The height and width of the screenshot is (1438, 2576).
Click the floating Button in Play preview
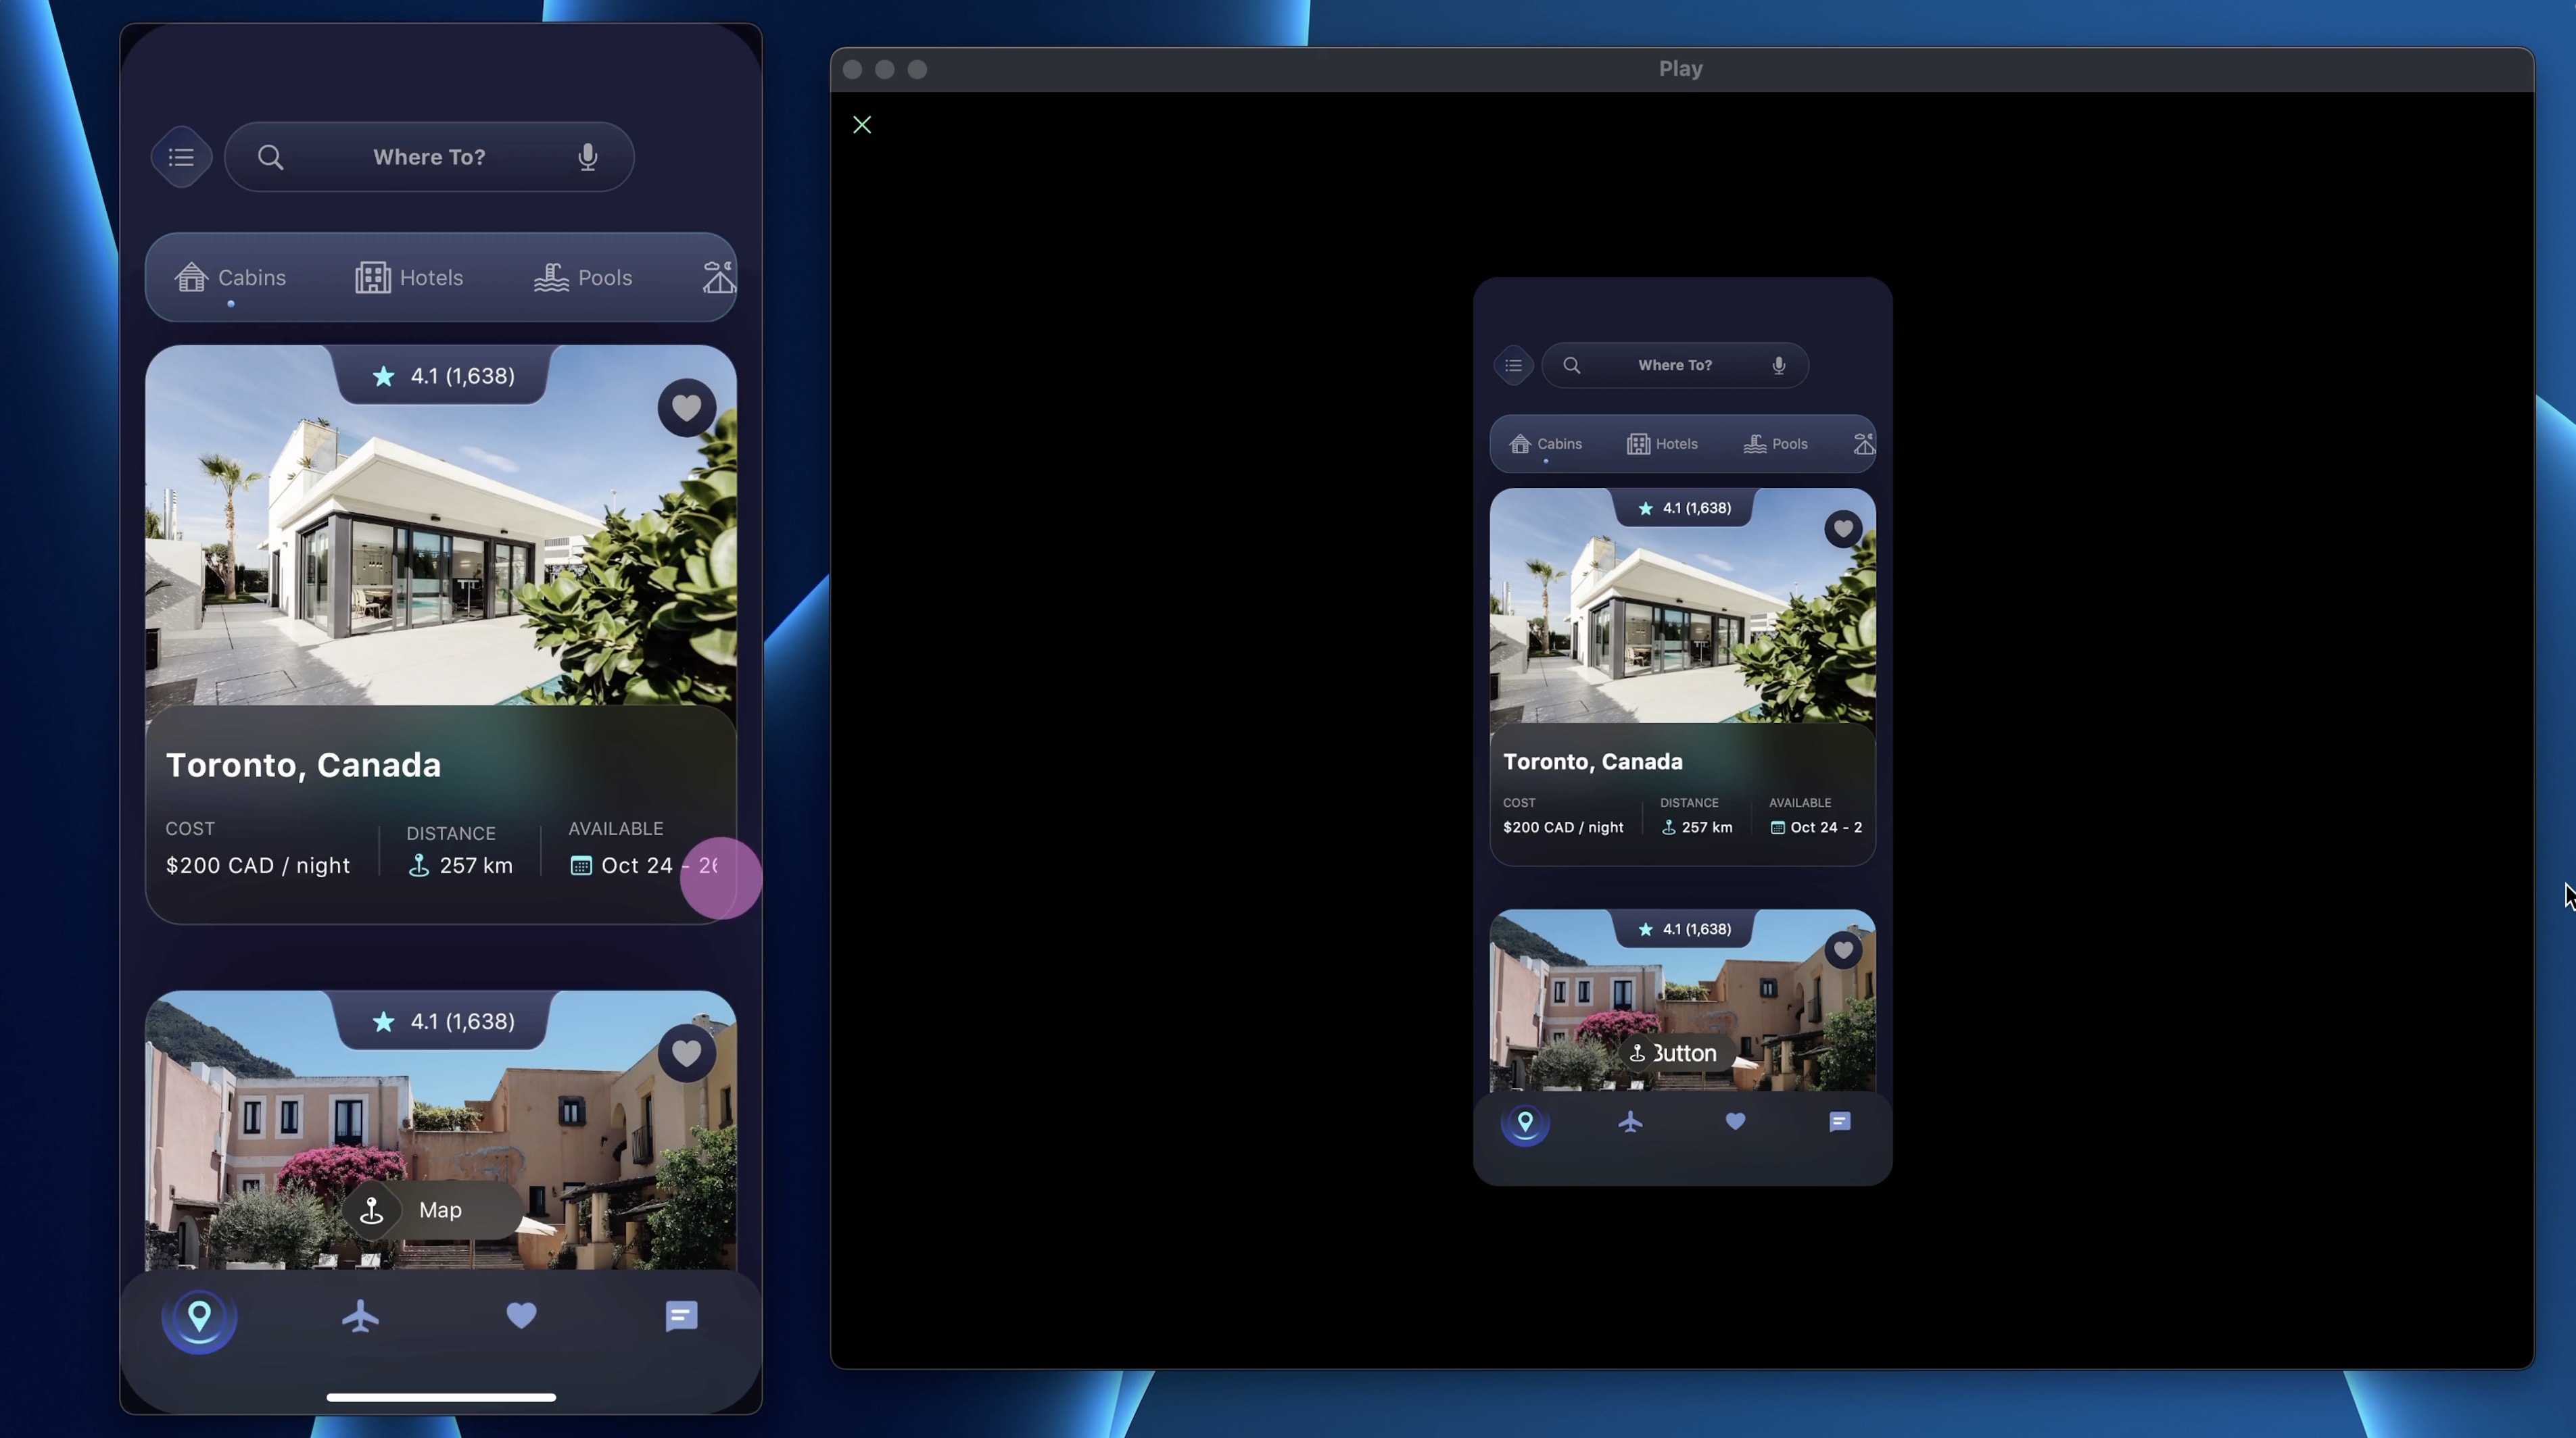point(1676,1053)
